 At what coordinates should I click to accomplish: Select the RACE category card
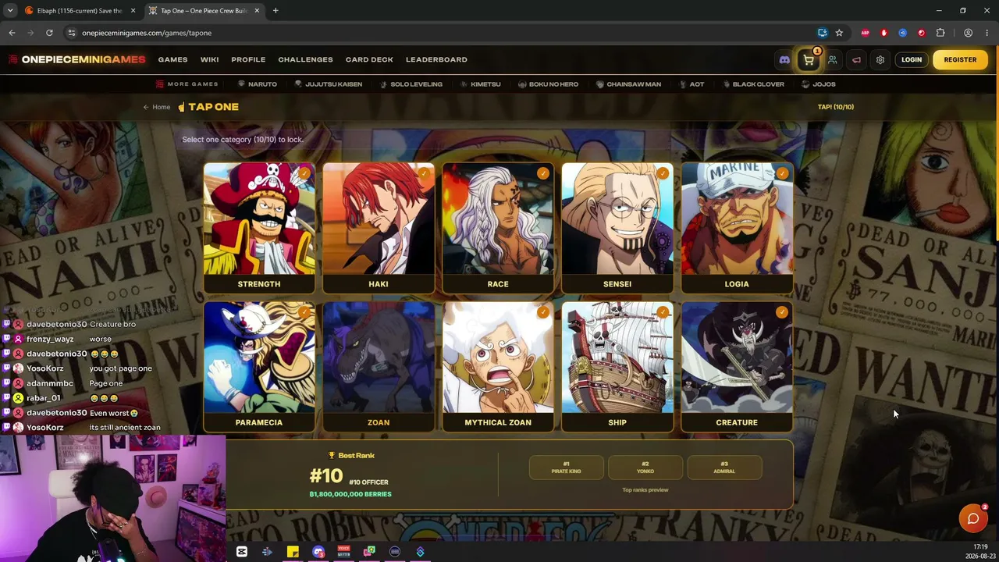point(498,228)
